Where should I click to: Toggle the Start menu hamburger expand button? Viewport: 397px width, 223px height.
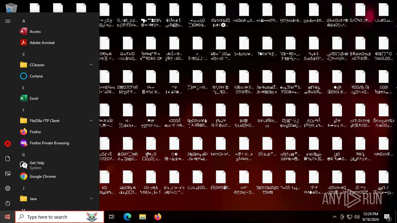click(8, 21)
